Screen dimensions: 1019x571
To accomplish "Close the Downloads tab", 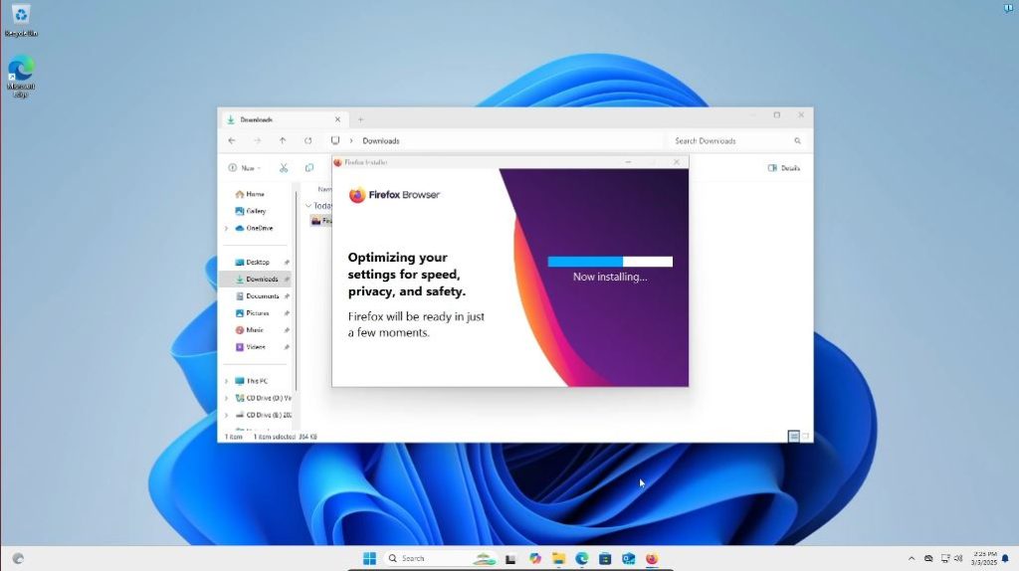I will [x=337, y=119].
